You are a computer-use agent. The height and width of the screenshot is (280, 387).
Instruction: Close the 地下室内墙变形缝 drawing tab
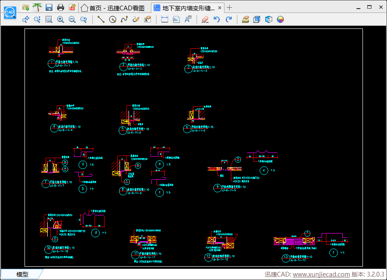click(220, 8)
